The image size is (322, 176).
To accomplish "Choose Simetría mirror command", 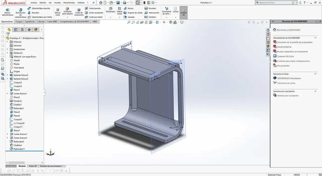I will pos(150,17).
